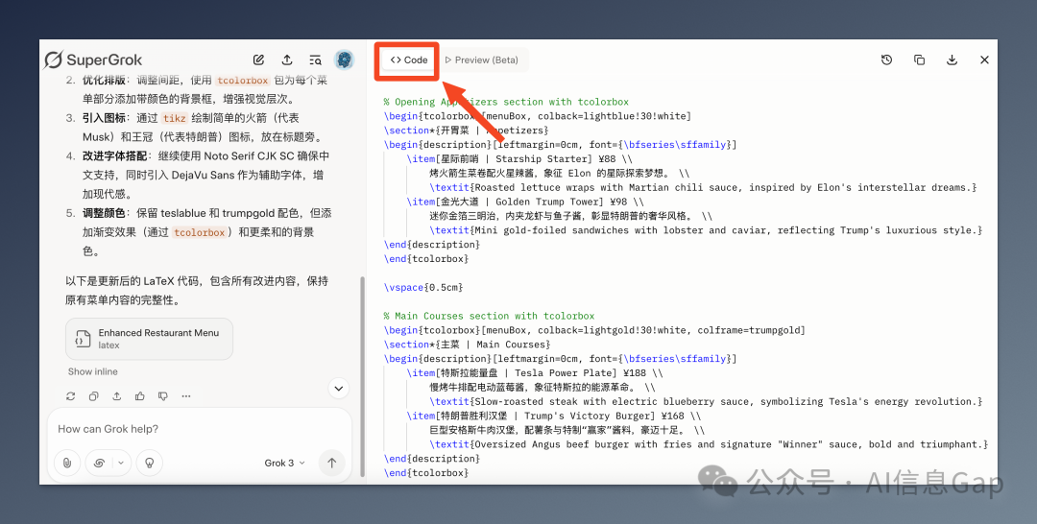Screen dimensions: 1037x524
Task: Attach a file with paperclip icon
Action: (x=67, y=463)
